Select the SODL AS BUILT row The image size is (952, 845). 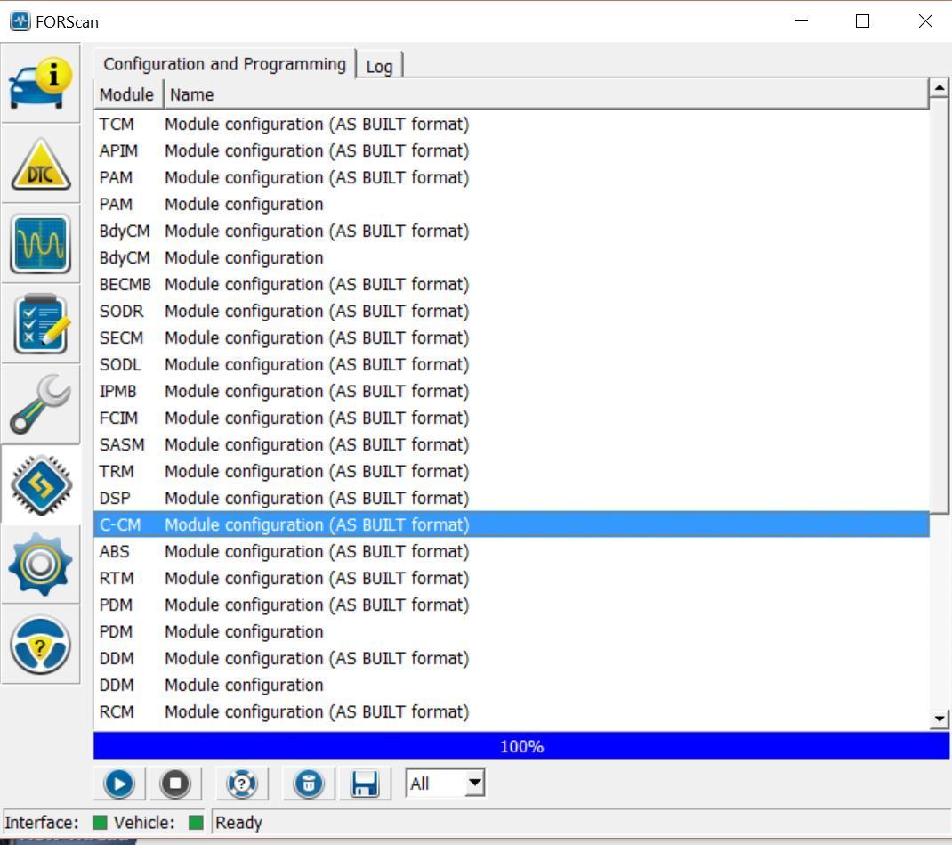click(x=512, y=364)
